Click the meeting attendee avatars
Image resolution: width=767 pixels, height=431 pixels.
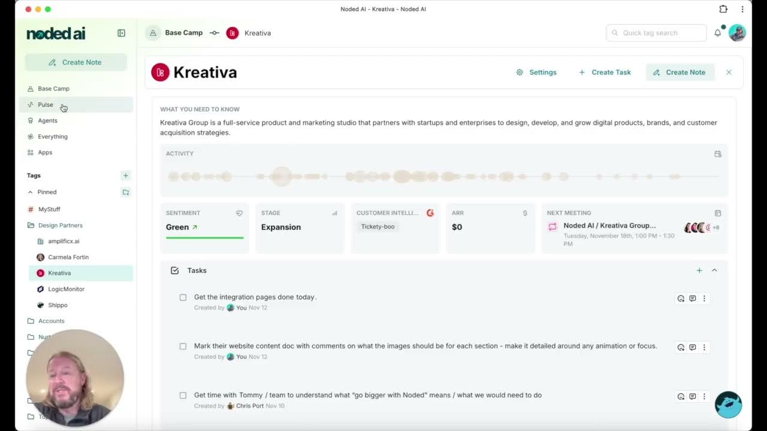(x=701, y=227)
